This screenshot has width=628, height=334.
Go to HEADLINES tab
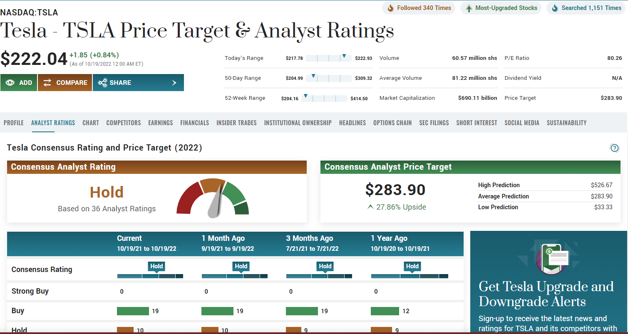(x=352, y=123)
